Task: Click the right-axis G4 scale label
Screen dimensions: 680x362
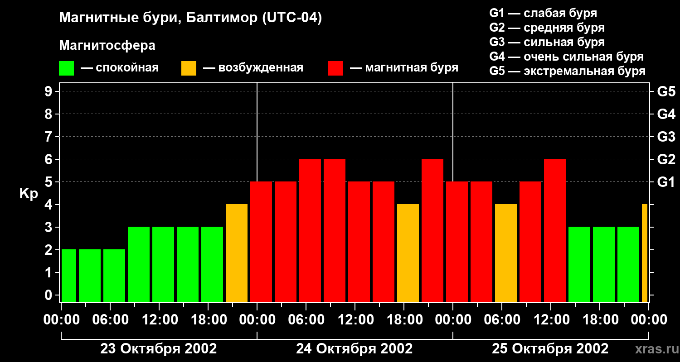Action: (666, 114)
